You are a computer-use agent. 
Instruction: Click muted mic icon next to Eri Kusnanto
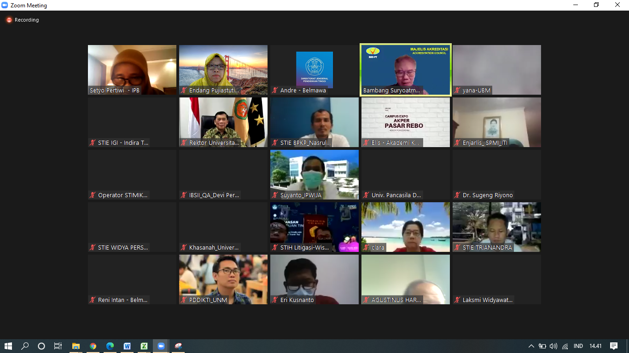[275, 300]
